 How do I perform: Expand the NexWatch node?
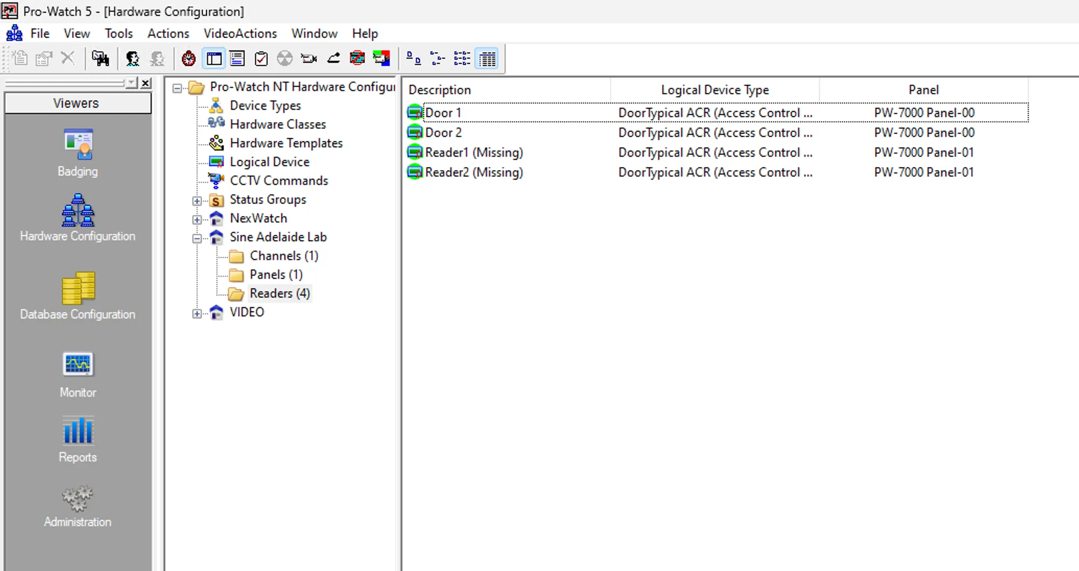point(197,220)
